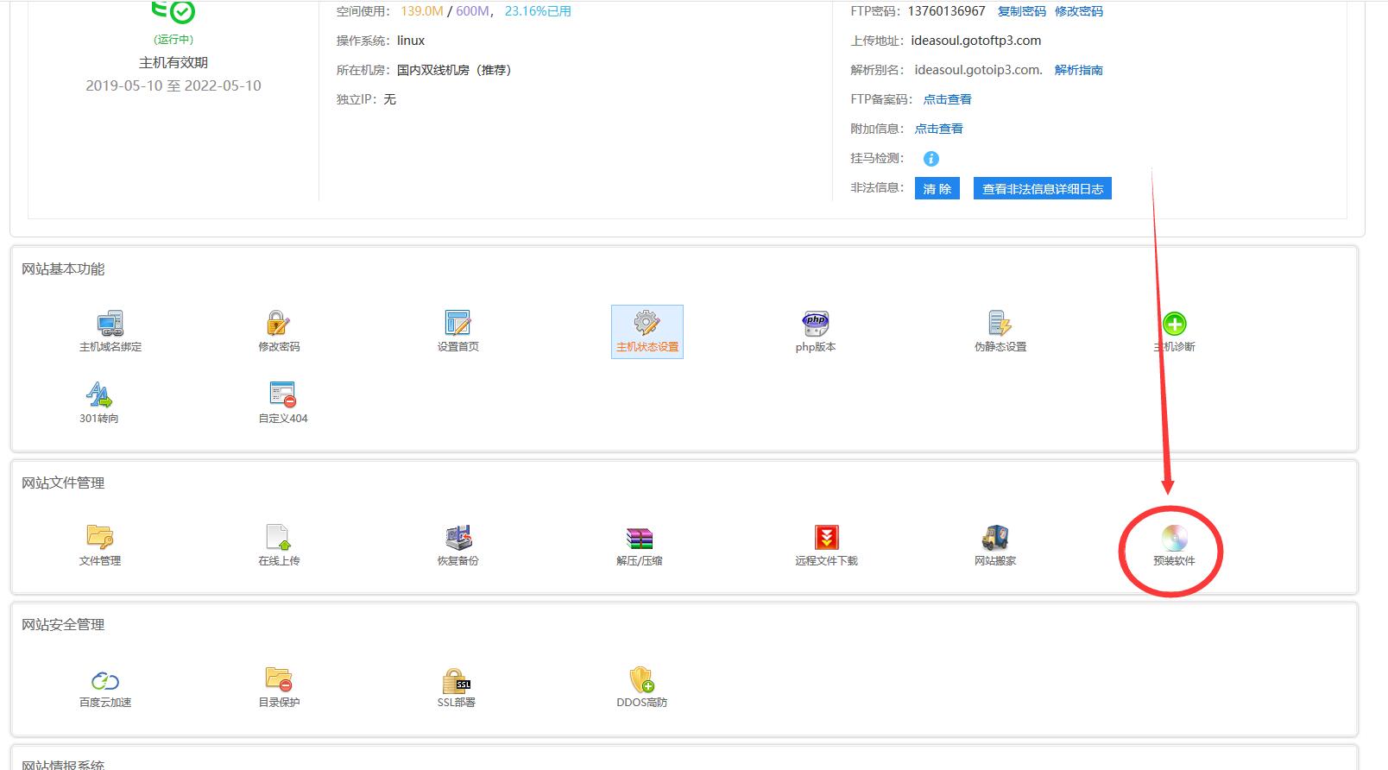Viewport: 1388px width, 770px height.
Task: Click the FTP password 13760136967
Action: [946, 11]
